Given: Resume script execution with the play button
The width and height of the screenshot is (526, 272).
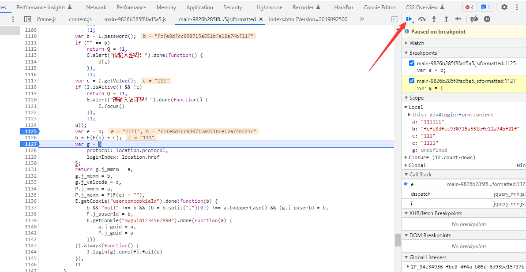Looking at the screenshot, I should tap(409, 19).
